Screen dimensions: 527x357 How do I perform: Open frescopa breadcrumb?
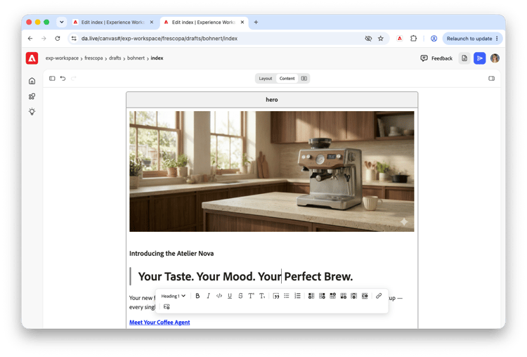(x=93, y=58)
